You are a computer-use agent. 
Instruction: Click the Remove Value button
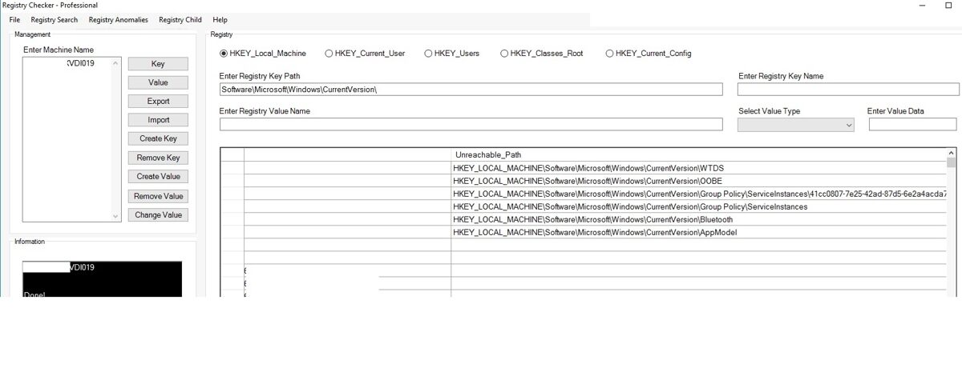[x=158, y=196]
